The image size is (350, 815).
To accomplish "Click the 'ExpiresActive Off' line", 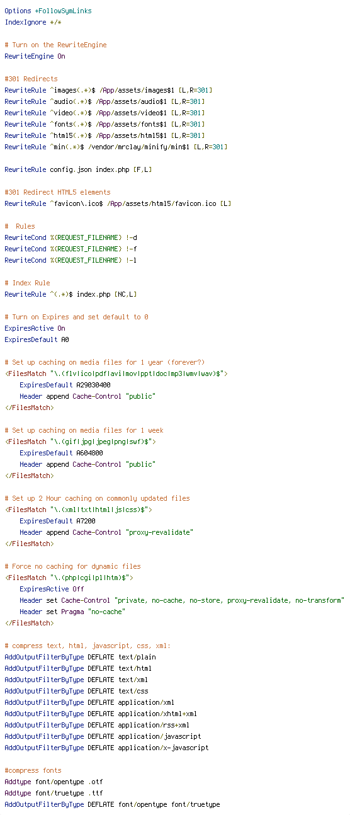I will (x=52, y=590).
